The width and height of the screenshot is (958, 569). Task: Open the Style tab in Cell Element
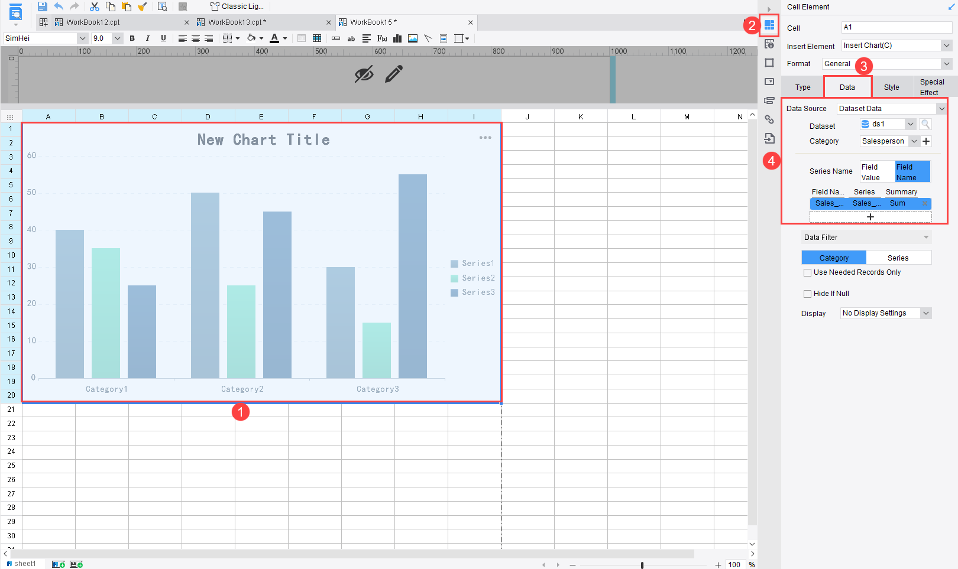[x=891, y=87]
